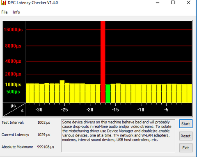Click the green latency bar
Image resolution: width=197 pixels, height=157 pixels.
(108, 93)
